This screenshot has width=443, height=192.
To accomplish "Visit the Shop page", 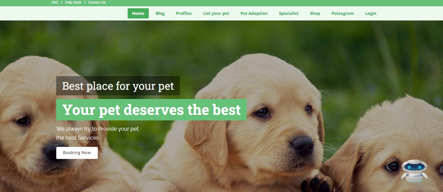I will click(x=315, y=14).
